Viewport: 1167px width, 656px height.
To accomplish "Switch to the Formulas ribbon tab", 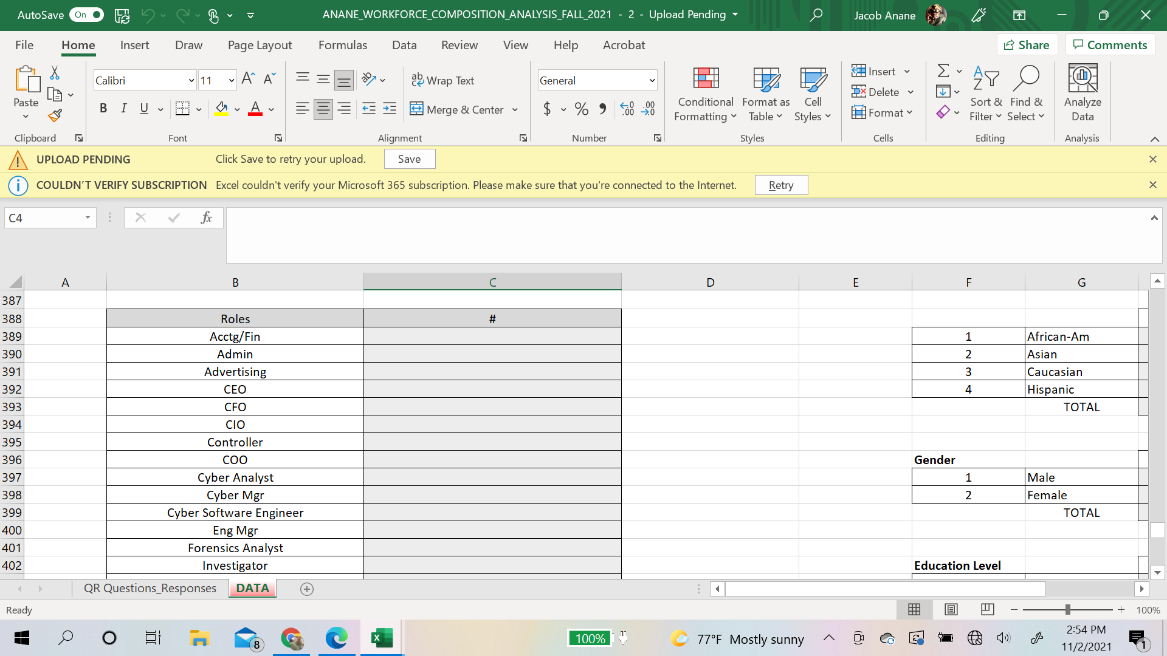I will [x=343, y=45].
